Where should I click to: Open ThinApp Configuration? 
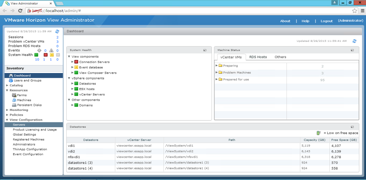(x=30, y=149)
